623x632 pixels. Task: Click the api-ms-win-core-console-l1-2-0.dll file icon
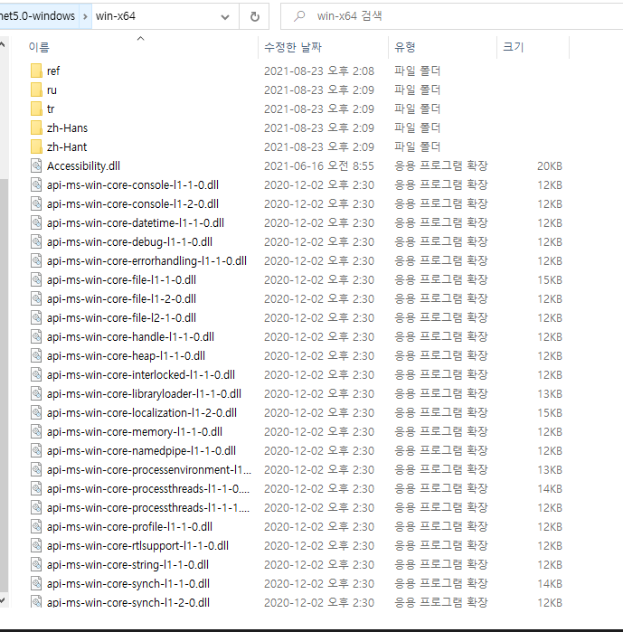(36, 203)
